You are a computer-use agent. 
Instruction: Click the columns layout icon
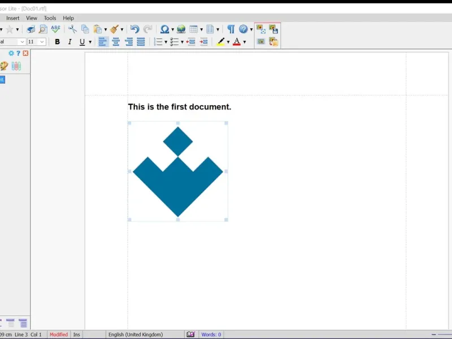click(x=210, y=29)
